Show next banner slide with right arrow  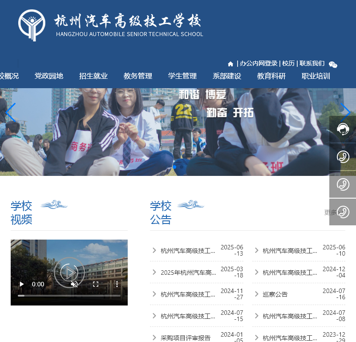[345, 112]
